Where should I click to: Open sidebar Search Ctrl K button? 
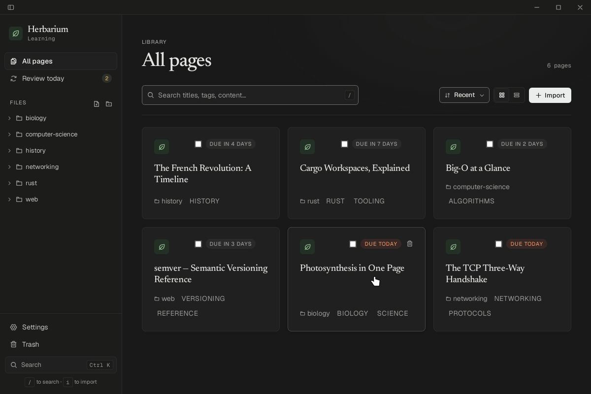coord(61,365)
